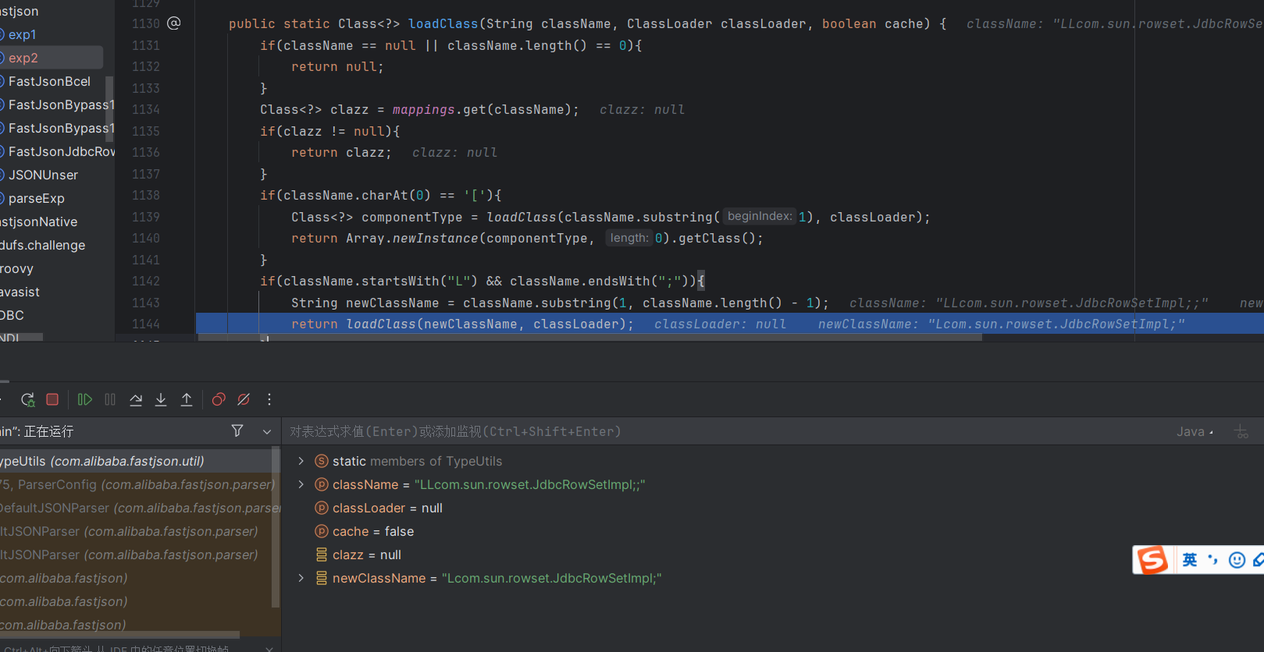This screenshot has height=652, width=1264.
Task: Expand static members of TypeUtils
Action: [x=301, y=461]
